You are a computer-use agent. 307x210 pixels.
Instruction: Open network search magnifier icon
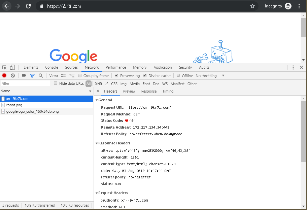point(41,75)
